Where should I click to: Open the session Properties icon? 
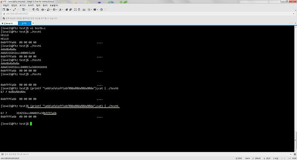(23, 9)
